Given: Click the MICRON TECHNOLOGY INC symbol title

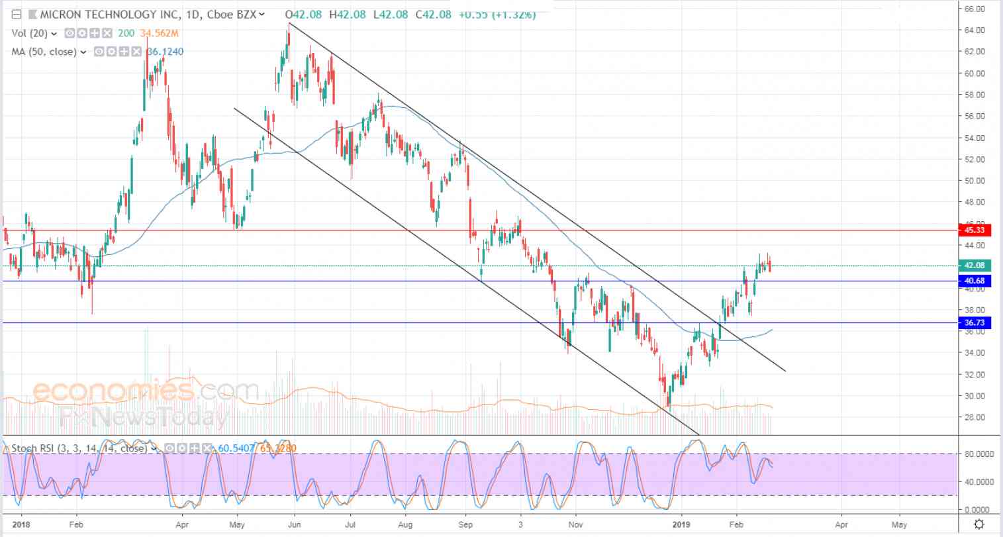Looking at the screenshot, I should tap(112, 14).
